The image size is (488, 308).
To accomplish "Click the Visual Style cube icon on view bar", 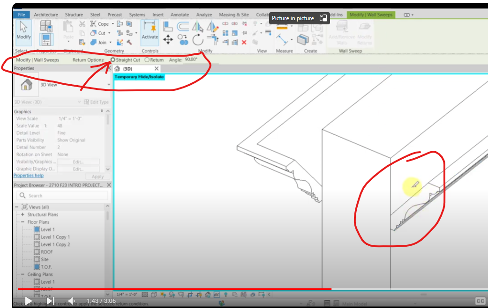I will 153,295.
